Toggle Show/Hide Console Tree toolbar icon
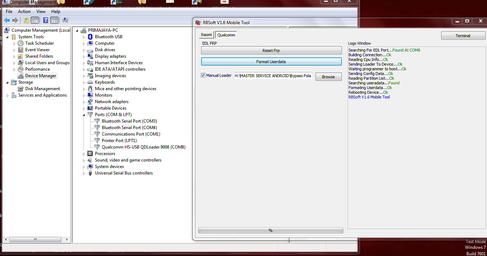Viewport: 487px width, 256px height. [35, 20]
